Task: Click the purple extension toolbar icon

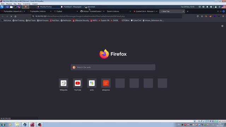Action: tap(215, 16)
